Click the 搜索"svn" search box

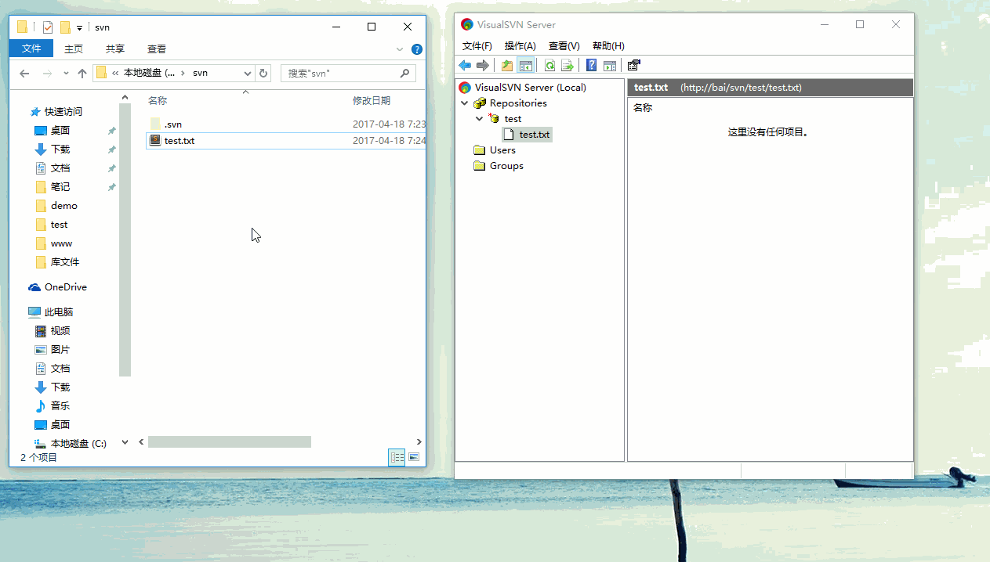(x=341, y=74)
